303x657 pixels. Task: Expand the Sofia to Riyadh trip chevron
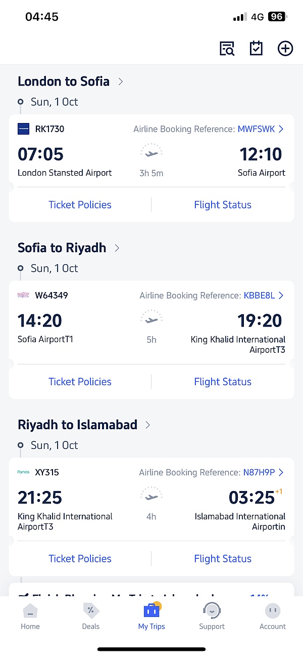117,248
